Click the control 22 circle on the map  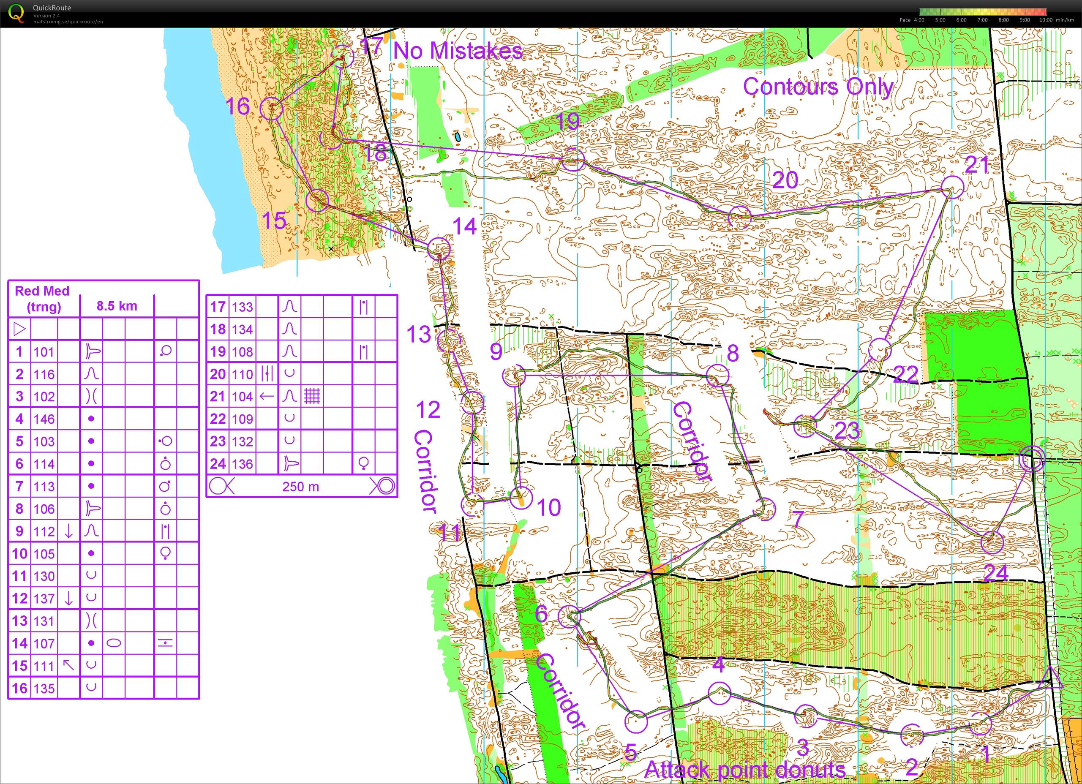pyautogui.click(x=879, y=350)
